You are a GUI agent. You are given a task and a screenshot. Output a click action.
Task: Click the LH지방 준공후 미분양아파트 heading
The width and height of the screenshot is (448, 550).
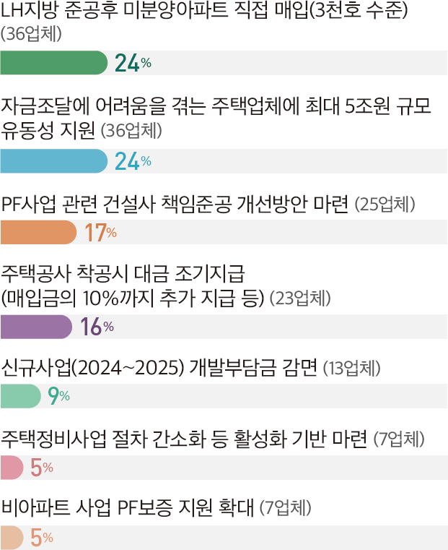204,11
